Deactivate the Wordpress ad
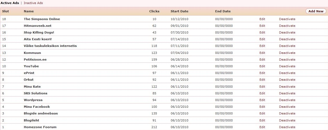The image size is (328, 130). pyautogui.click(x=287, y=100)
